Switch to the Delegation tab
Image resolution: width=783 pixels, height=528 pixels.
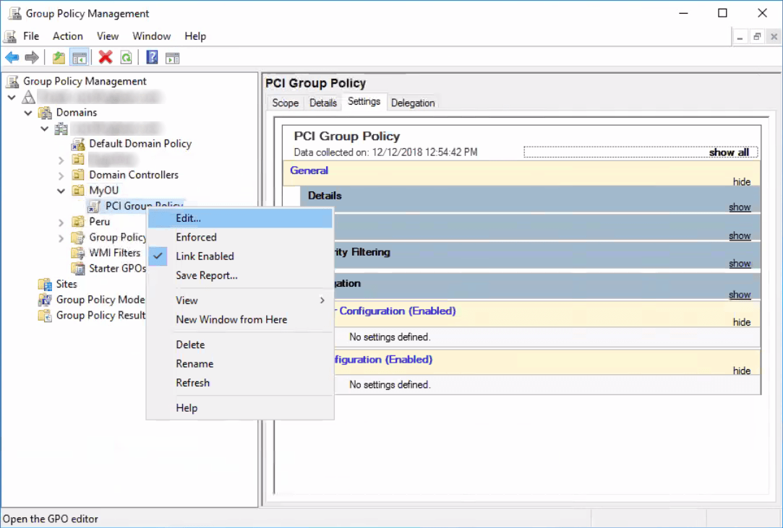[x=413, y=103]
